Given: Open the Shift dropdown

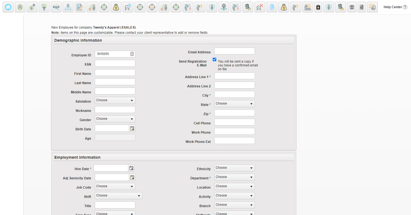Looking at the screenshot, I should pos(118,196).
